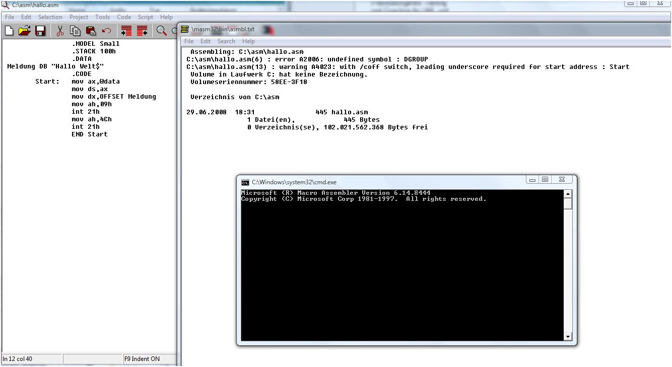Click the cmd.exe scrollbar thumb
The width and height of the screenshot is (672, 367).
[x=568, y=203]
